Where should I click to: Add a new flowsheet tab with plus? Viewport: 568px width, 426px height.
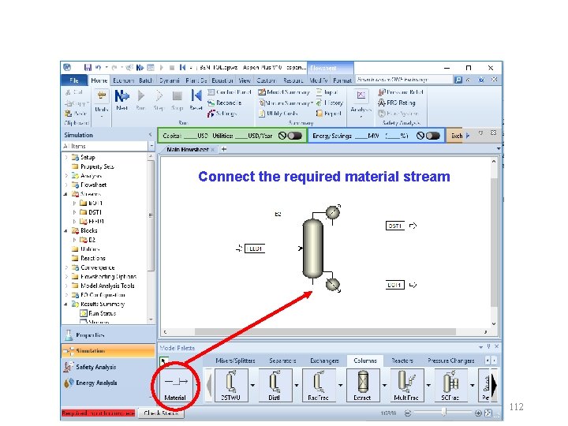(x=224, y=149)
